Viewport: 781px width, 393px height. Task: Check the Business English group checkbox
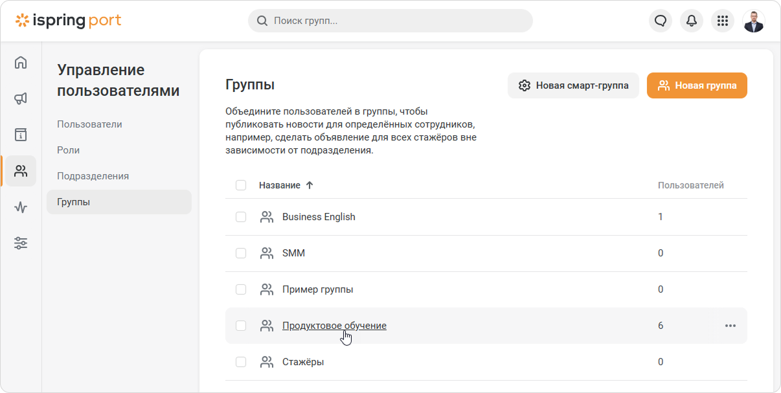(x=241, y=217)
